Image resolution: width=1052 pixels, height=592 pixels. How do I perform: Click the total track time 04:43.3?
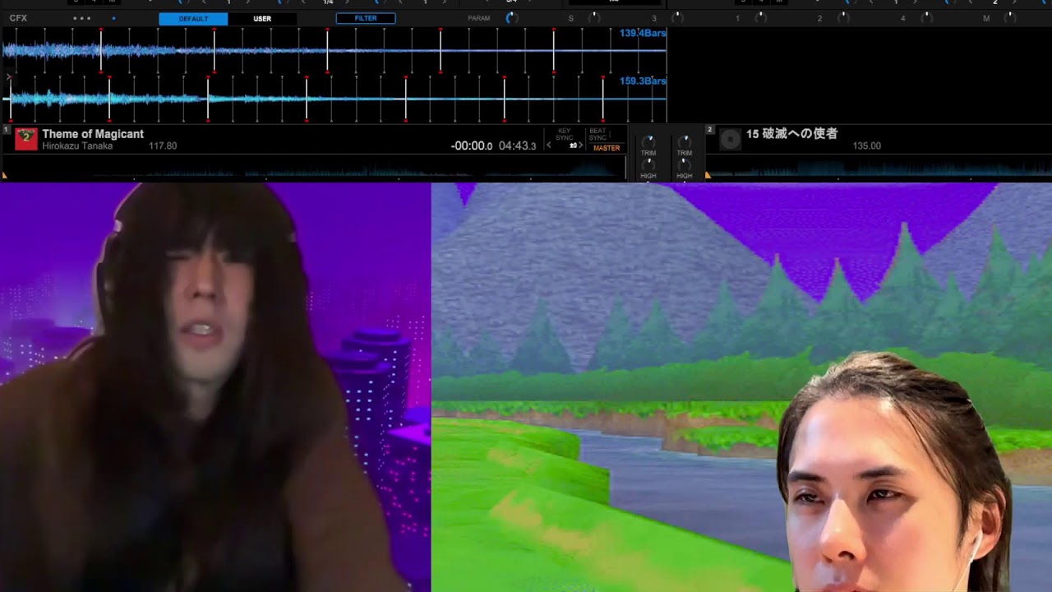click(517, 146)
